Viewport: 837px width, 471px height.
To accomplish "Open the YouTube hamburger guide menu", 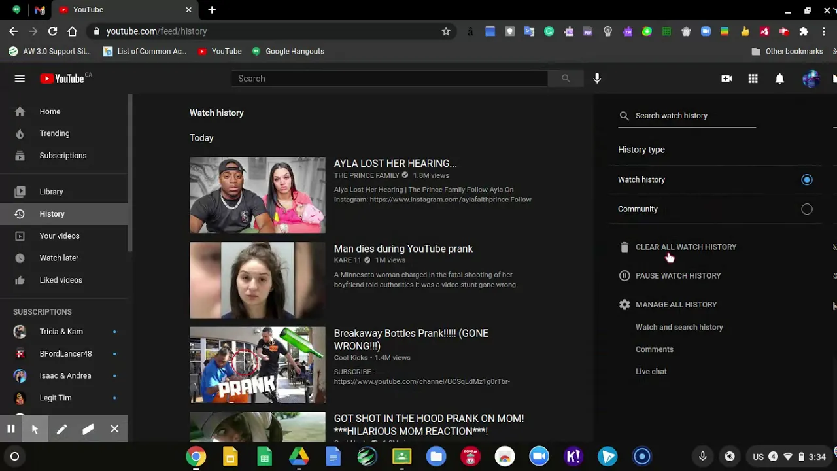I will tap(20, 78).
